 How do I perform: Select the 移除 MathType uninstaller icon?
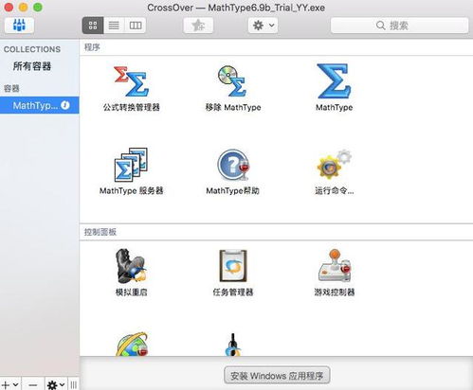click(x=232, y=81)
